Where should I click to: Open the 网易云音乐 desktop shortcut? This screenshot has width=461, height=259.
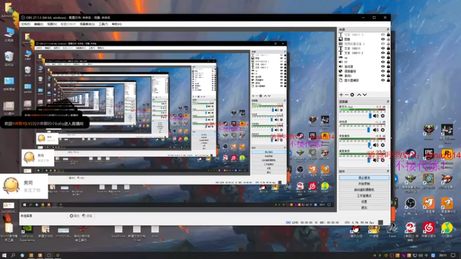click(x=429, y=230)
